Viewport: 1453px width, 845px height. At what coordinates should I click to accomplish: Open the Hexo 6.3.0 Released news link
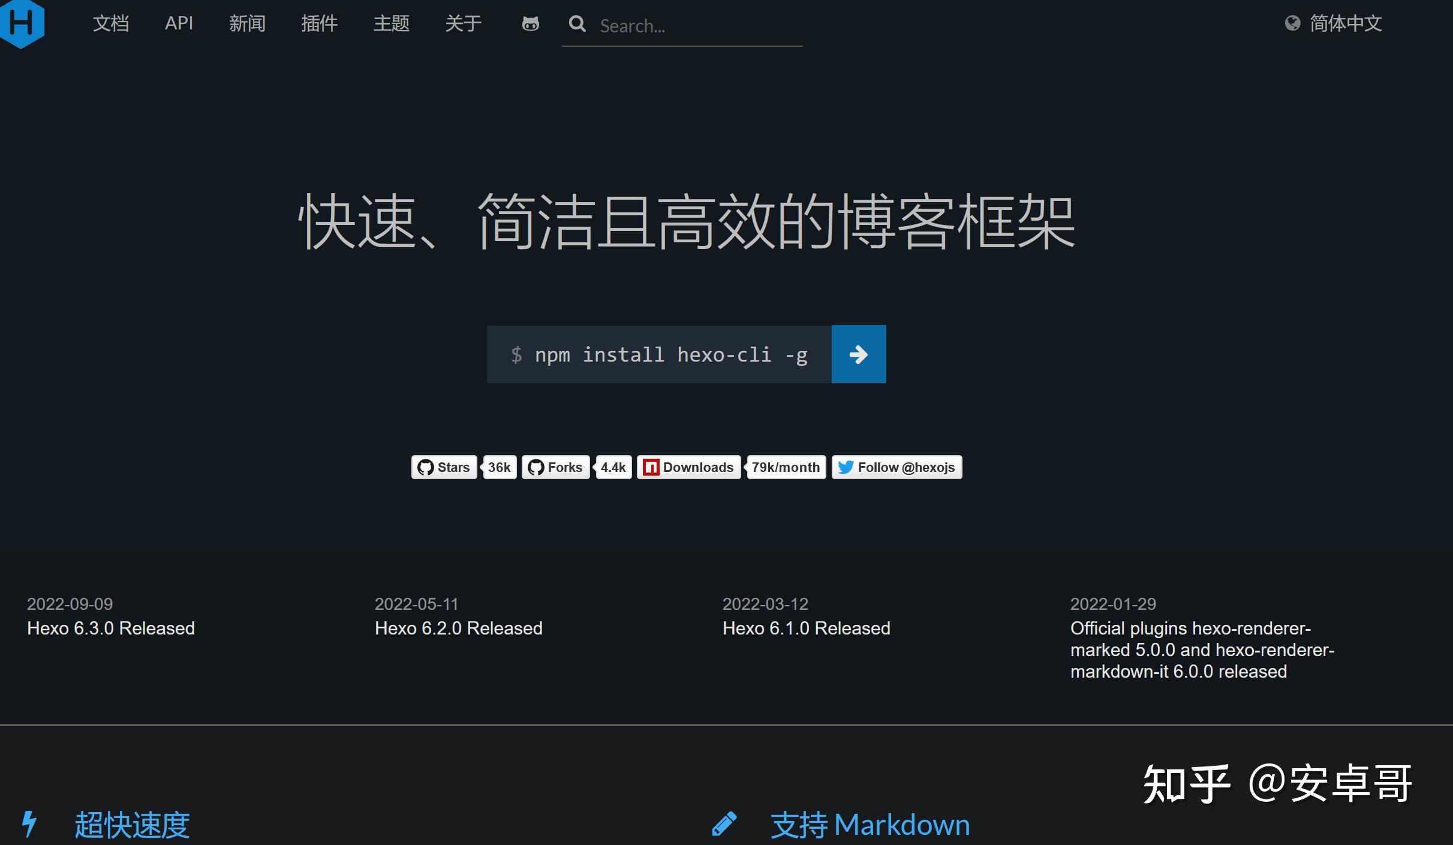[x=111, y=628]
